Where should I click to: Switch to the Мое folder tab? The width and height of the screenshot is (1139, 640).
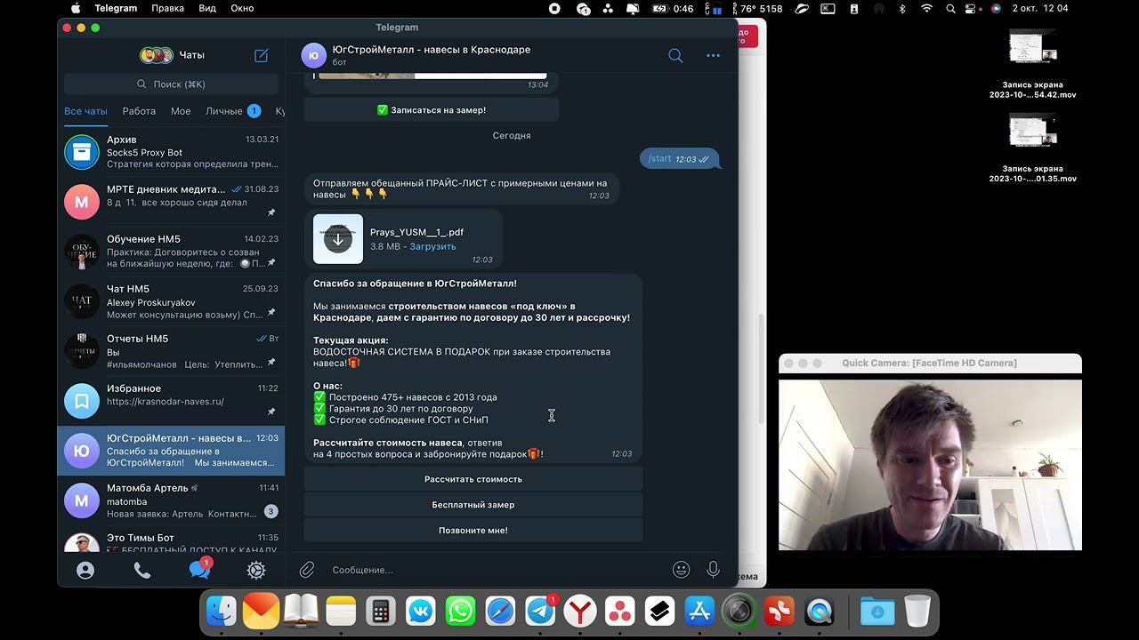click(181, 111)
